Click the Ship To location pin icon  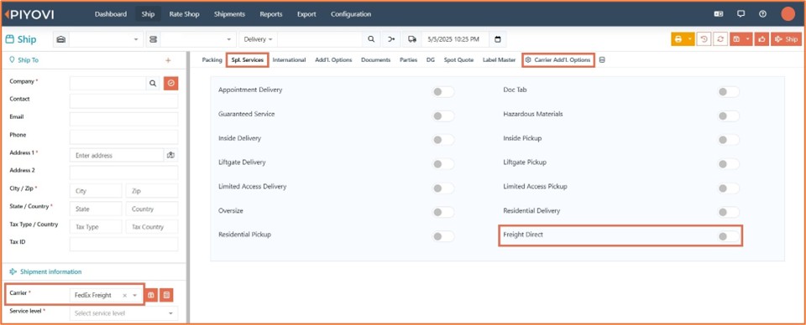click(x=12, y=60)
